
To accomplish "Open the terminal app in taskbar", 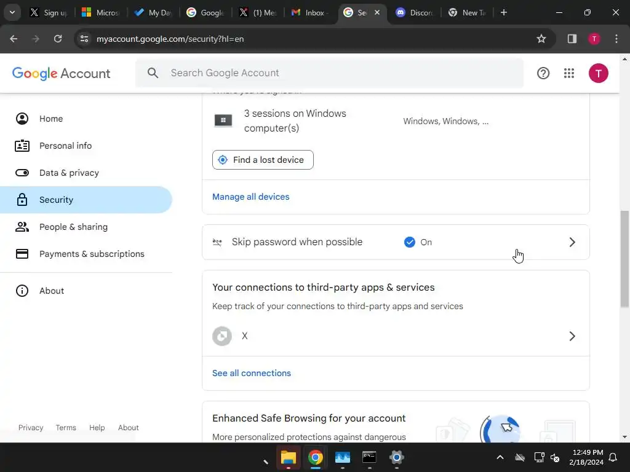I will (x=369, y=457).
